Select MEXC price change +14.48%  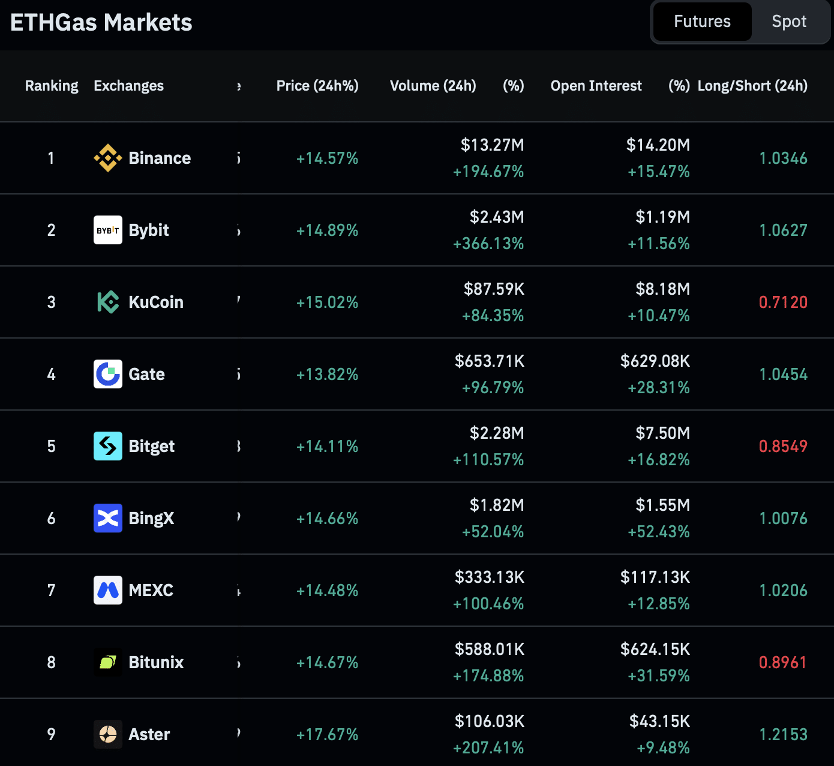click(327, 590)
